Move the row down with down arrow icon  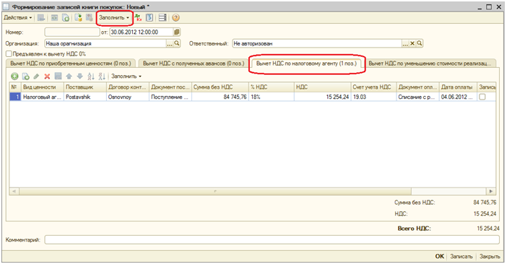[80, 76]
